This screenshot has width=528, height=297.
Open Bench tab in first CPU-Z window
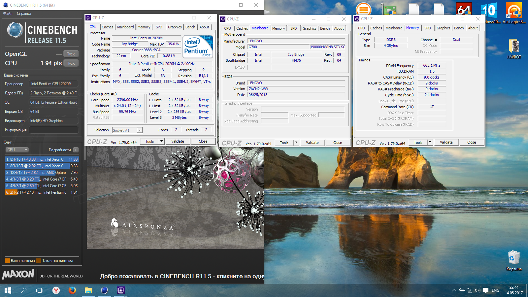click(190, 27)
